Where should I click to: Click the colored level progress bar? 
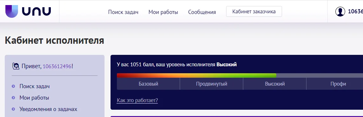click(x=197, y=75)
